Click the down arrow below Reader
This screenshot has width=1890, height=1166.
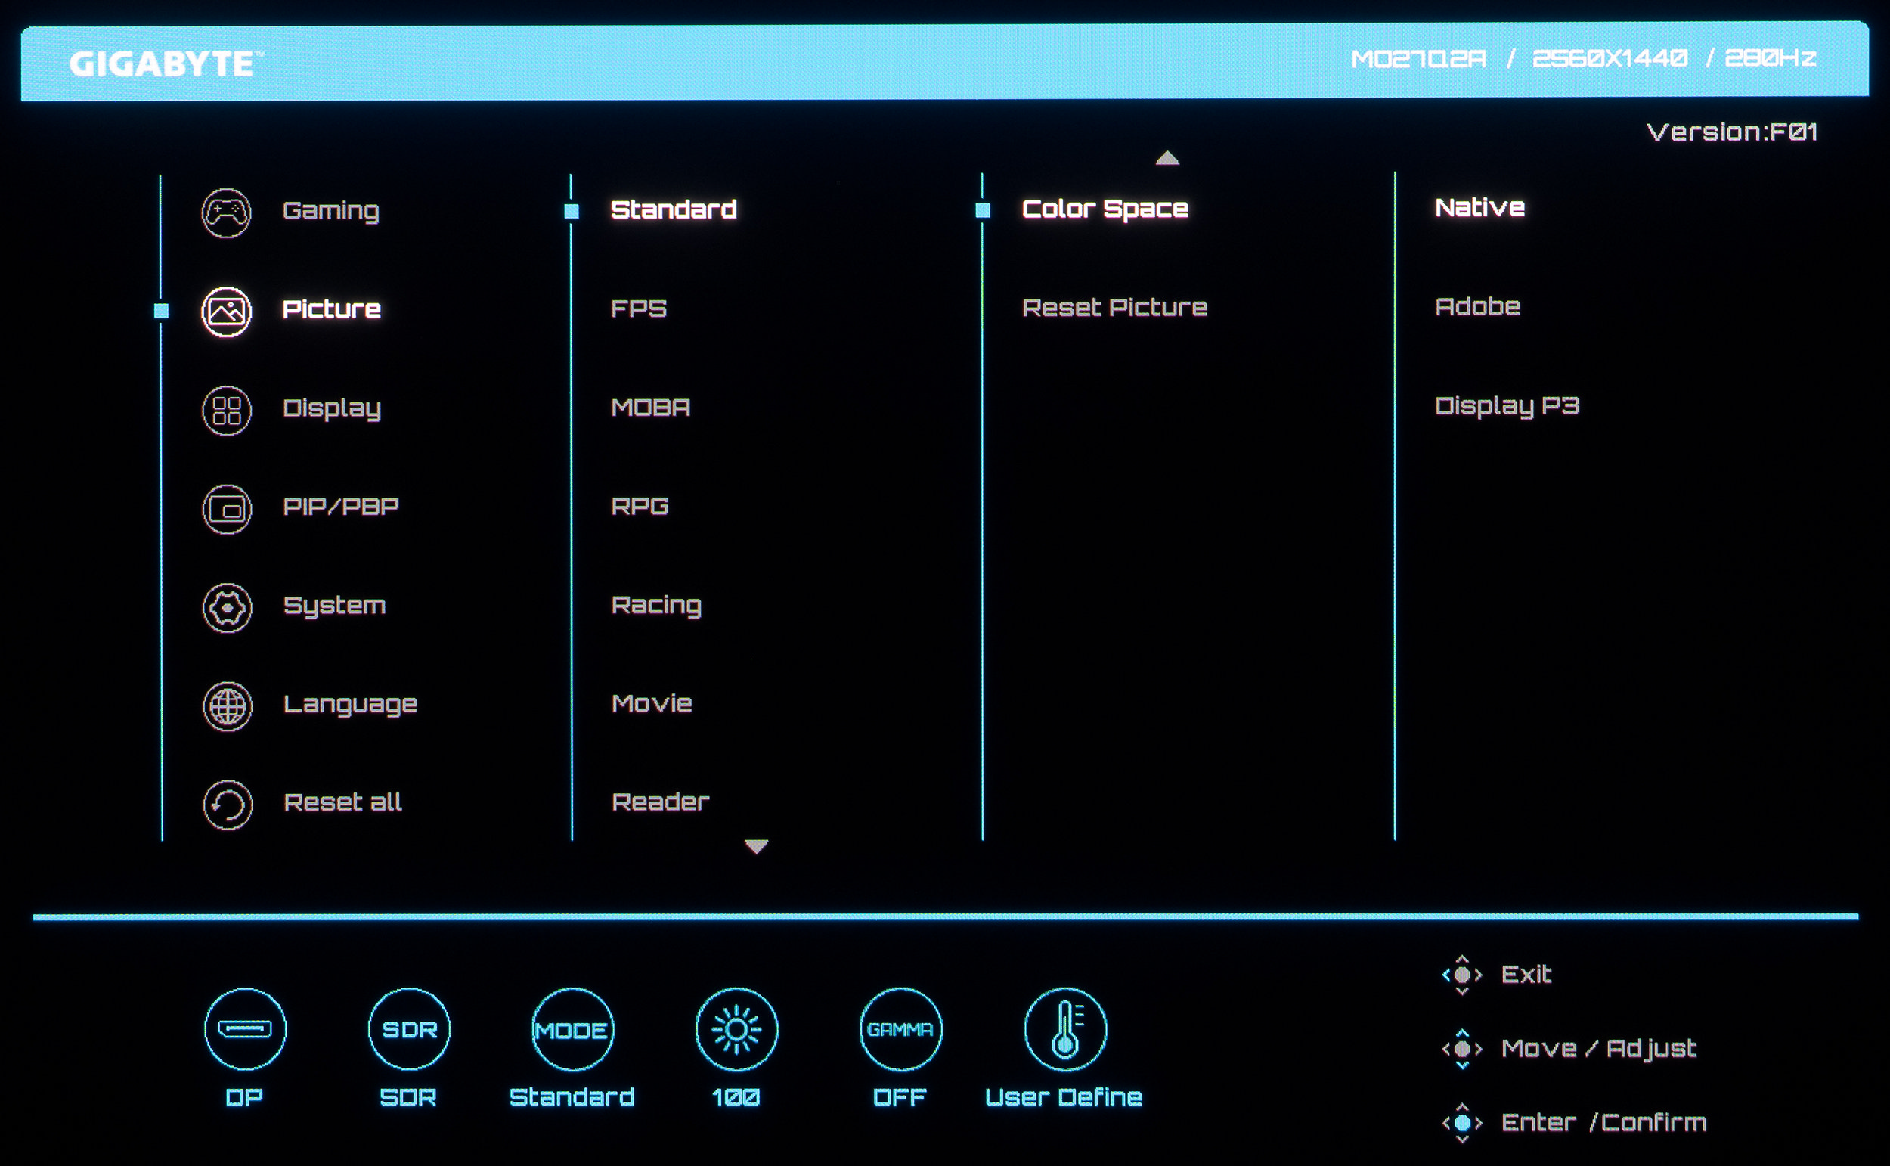point(756,847)
